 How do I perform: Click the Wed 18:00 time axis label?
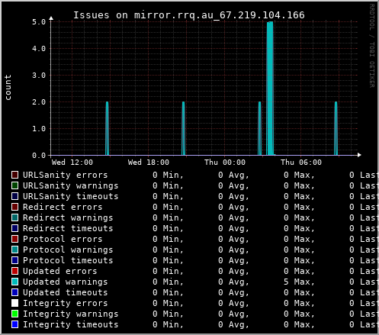(x=149, y=163)
